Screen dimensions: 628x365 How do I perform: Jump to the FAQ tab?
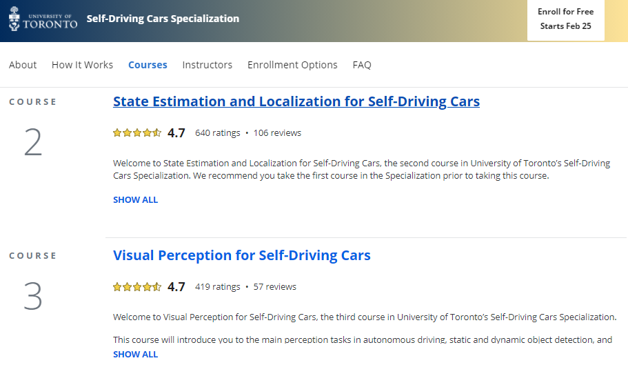pos(362,65)
